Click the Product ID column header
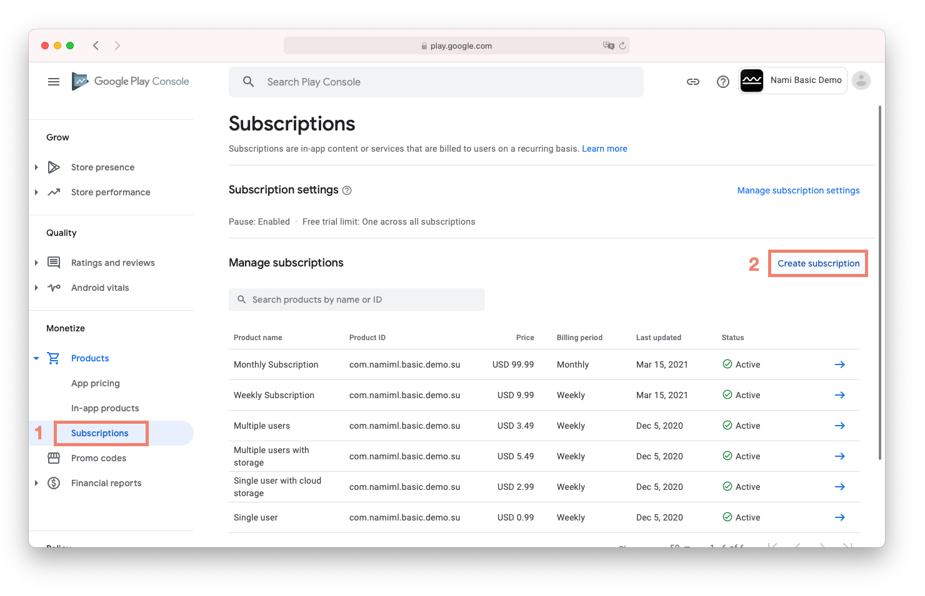The height and width of the screenshot is (596, 925). [367, 338]
